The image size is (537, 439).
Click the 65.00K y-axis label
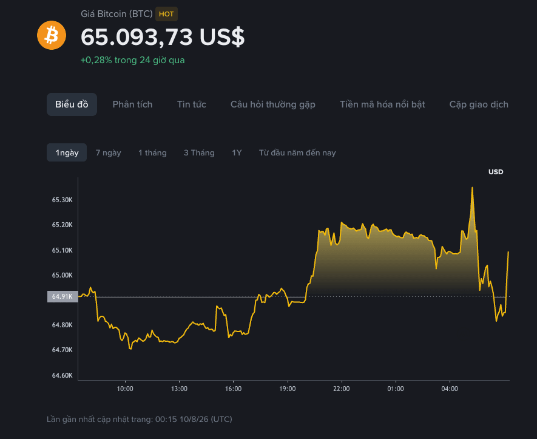(x=62, y=275)
